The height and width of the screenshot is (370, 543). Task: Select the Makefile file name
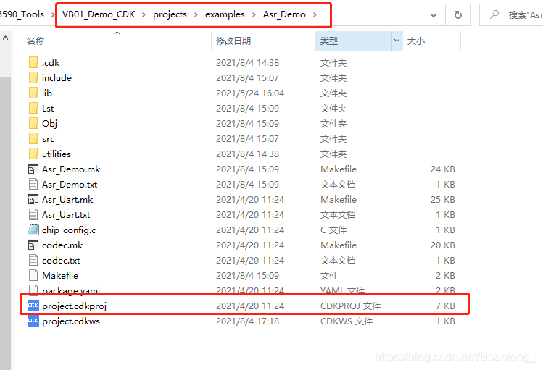click(60, 276)
